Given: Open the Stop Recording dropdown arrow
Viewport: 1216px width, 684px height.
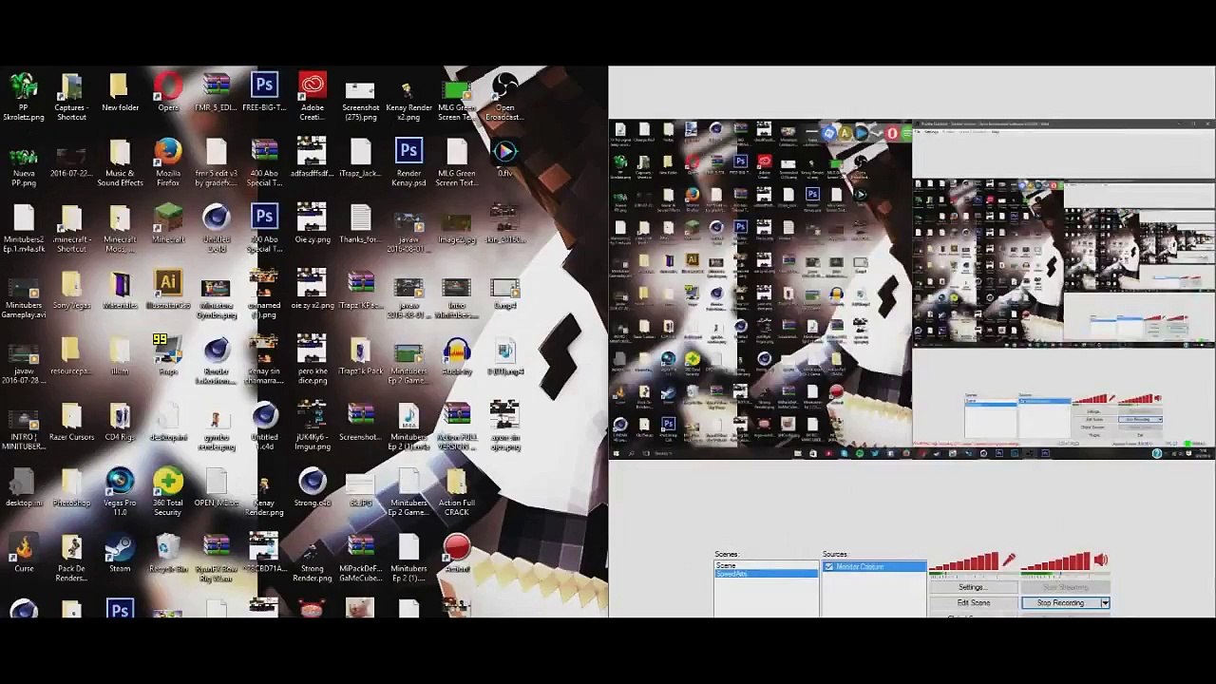Looking at the screenshot, I should point(1105,603).
